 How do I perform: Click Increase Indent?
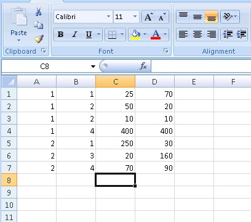coord(241,35)
